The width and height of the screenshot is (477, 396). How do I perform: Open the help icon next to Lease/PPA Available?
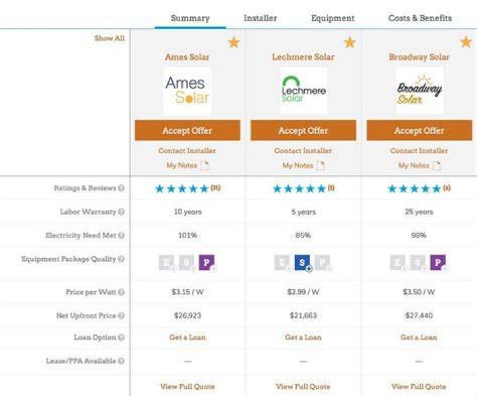[121, 361]
